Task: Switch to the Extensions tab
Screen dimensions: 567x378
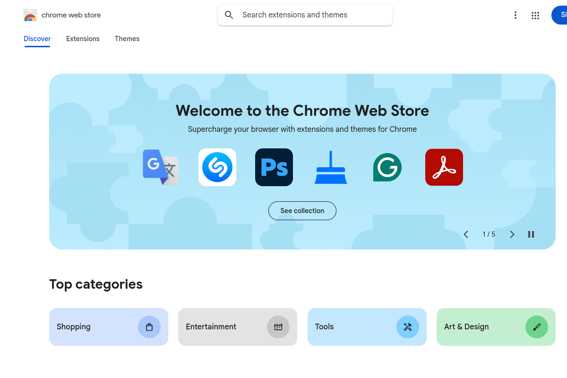Action: pos(83,39)
